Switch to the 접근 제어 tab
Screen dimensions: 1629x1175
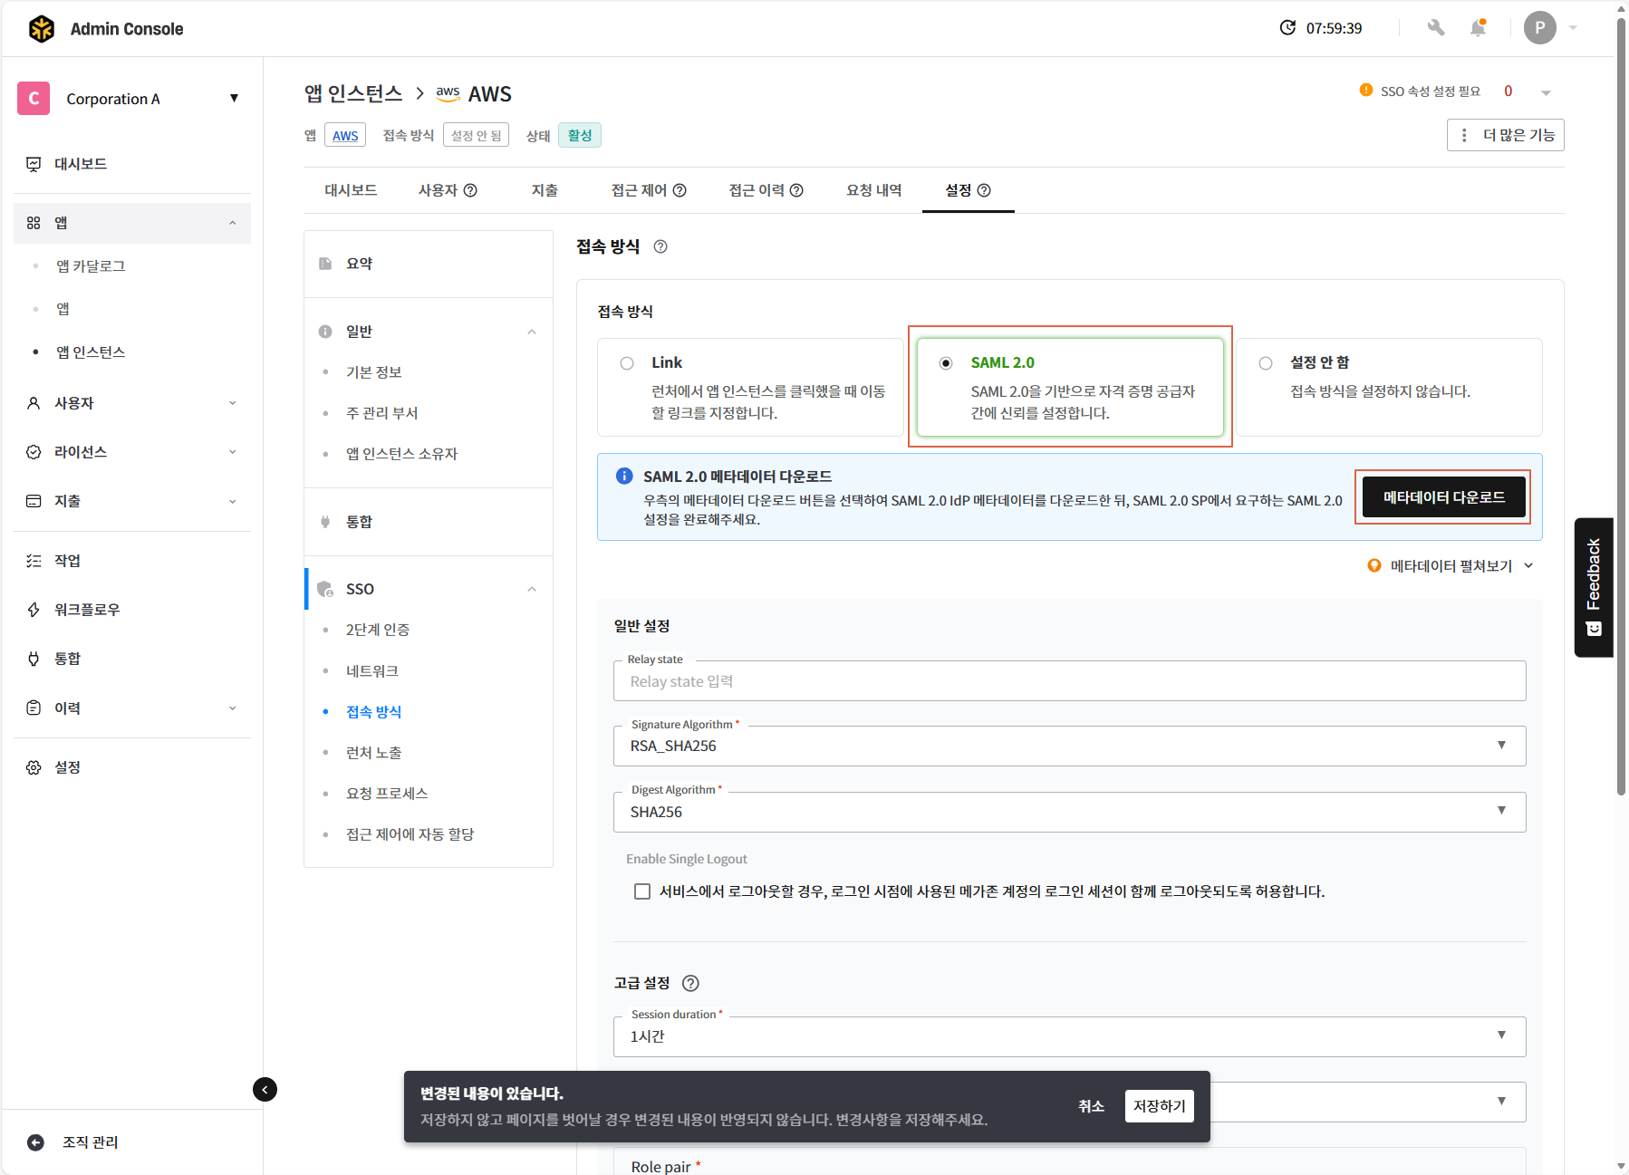point(648,190)
